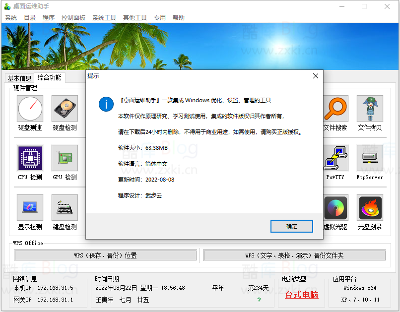Confirm the dialog with 确定 button

pyautogui.click(x=291, y=226)
